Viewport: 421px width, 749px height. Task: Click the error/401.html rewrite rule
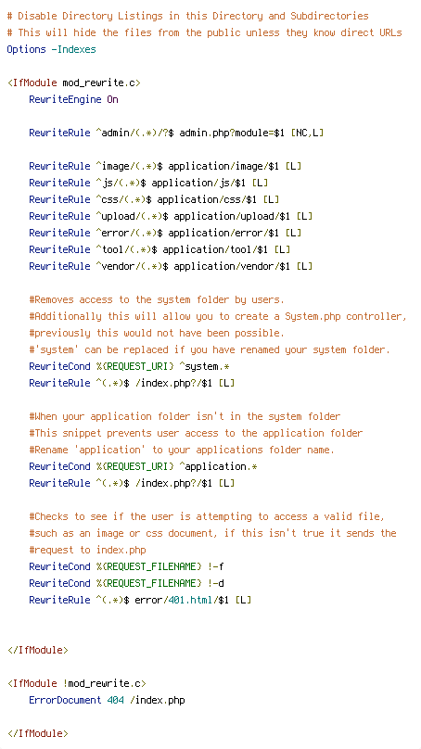pyautogui.click(x=140, y=600)
